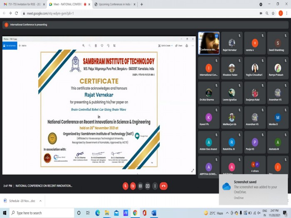Open Chrome's three-dot menu

tap(286, 13)
